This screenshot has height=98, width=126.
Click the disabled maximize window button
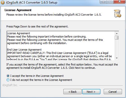tap(110, 2)
